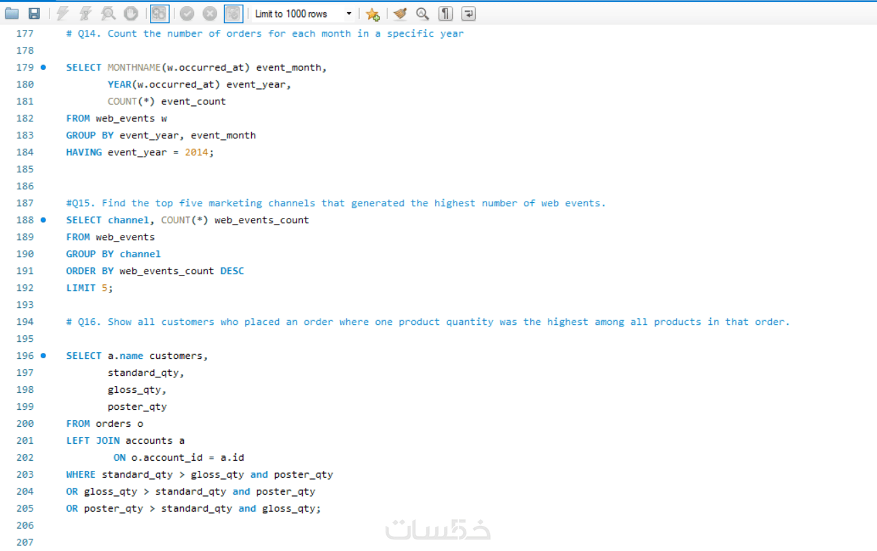877x551 pixels.
Task: Click the statement marker dot on line 188
Action: pyautogui.click(x=43, y=220)
